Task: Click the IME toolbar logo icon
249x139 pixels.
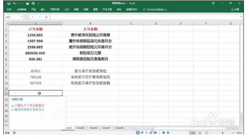Action: 138,132
